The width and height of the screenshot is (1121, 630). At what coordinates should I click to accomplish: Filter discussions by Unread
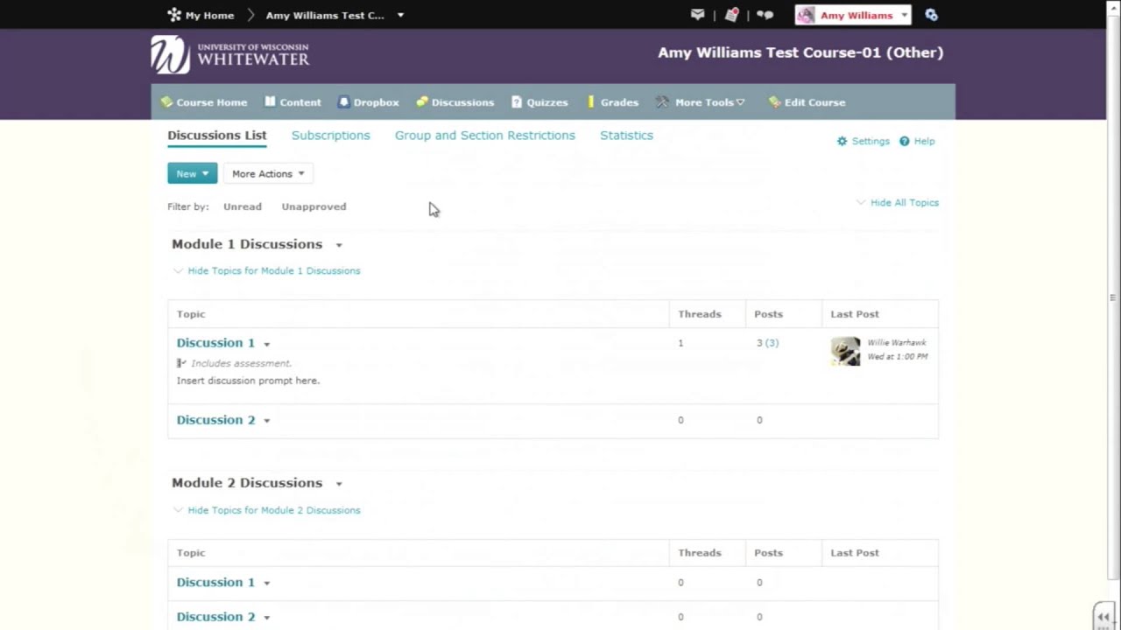tap(243, 206)
